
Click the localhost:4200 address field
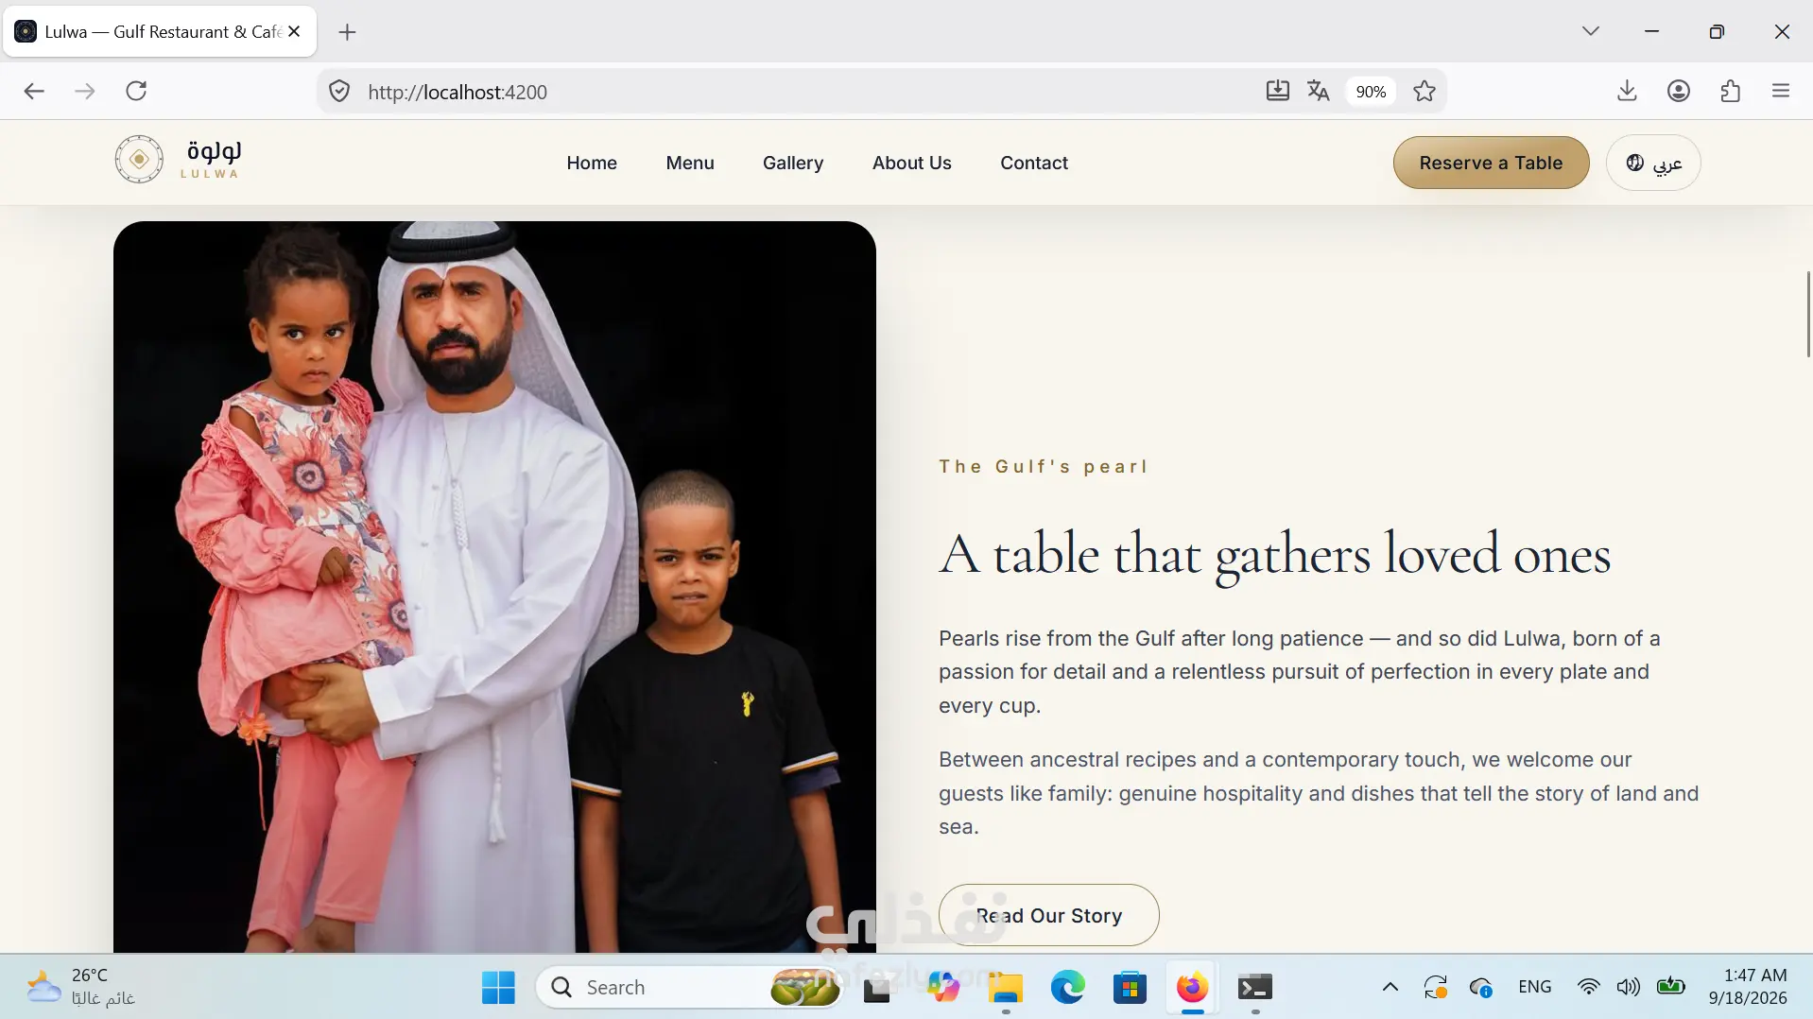(803, 92)
